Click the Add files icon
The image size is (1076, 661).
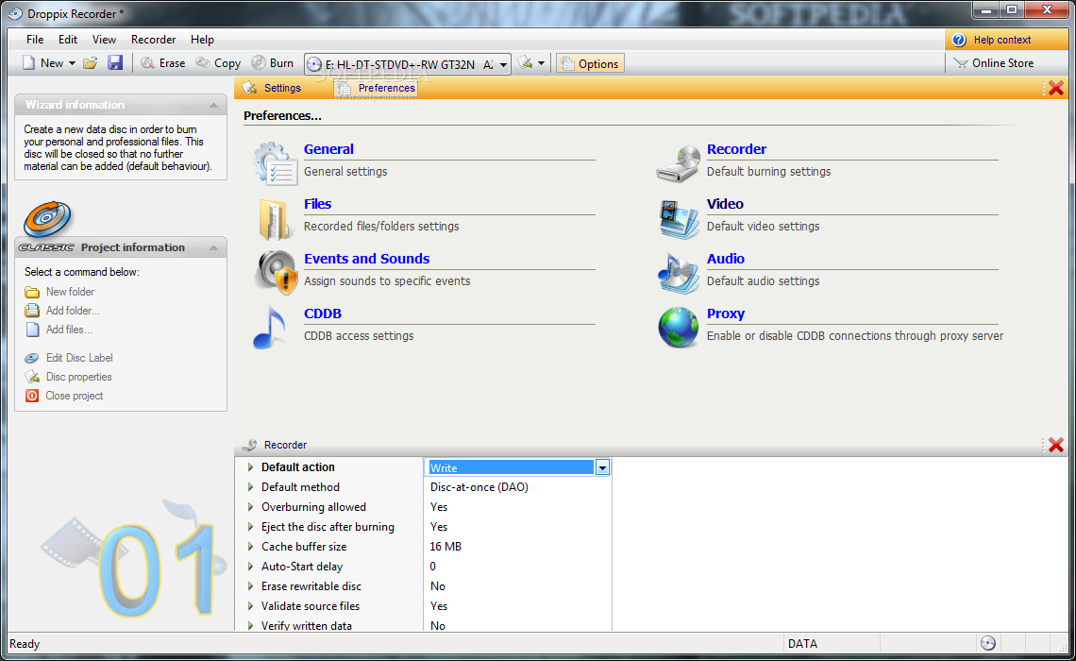[x=32, y=330]
